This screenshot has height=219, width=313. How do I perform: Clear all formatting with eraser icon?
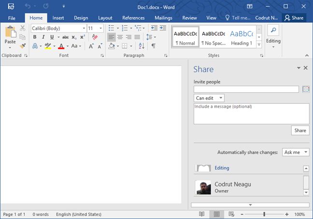pyautogui.click(x=95, y=37)
